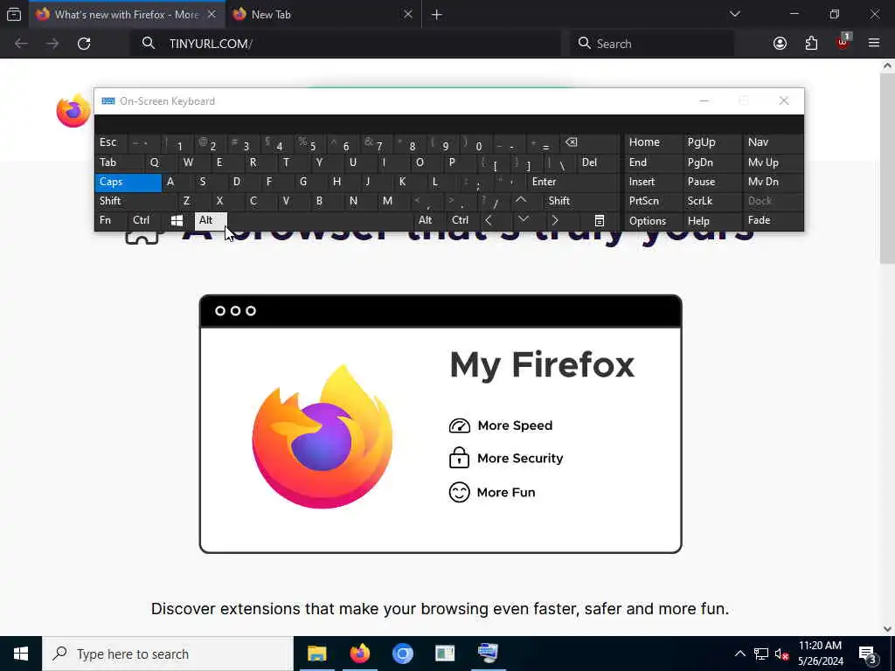
Task: Toggle the right Ctrl key
Action: point(463,221)
